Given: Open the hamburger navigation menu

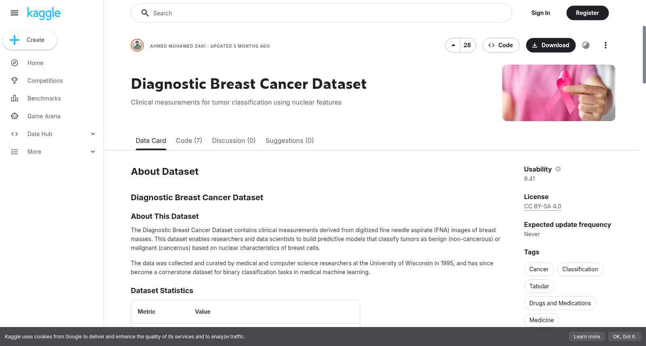Looking at the screenshot, I should tap(15, 13).
